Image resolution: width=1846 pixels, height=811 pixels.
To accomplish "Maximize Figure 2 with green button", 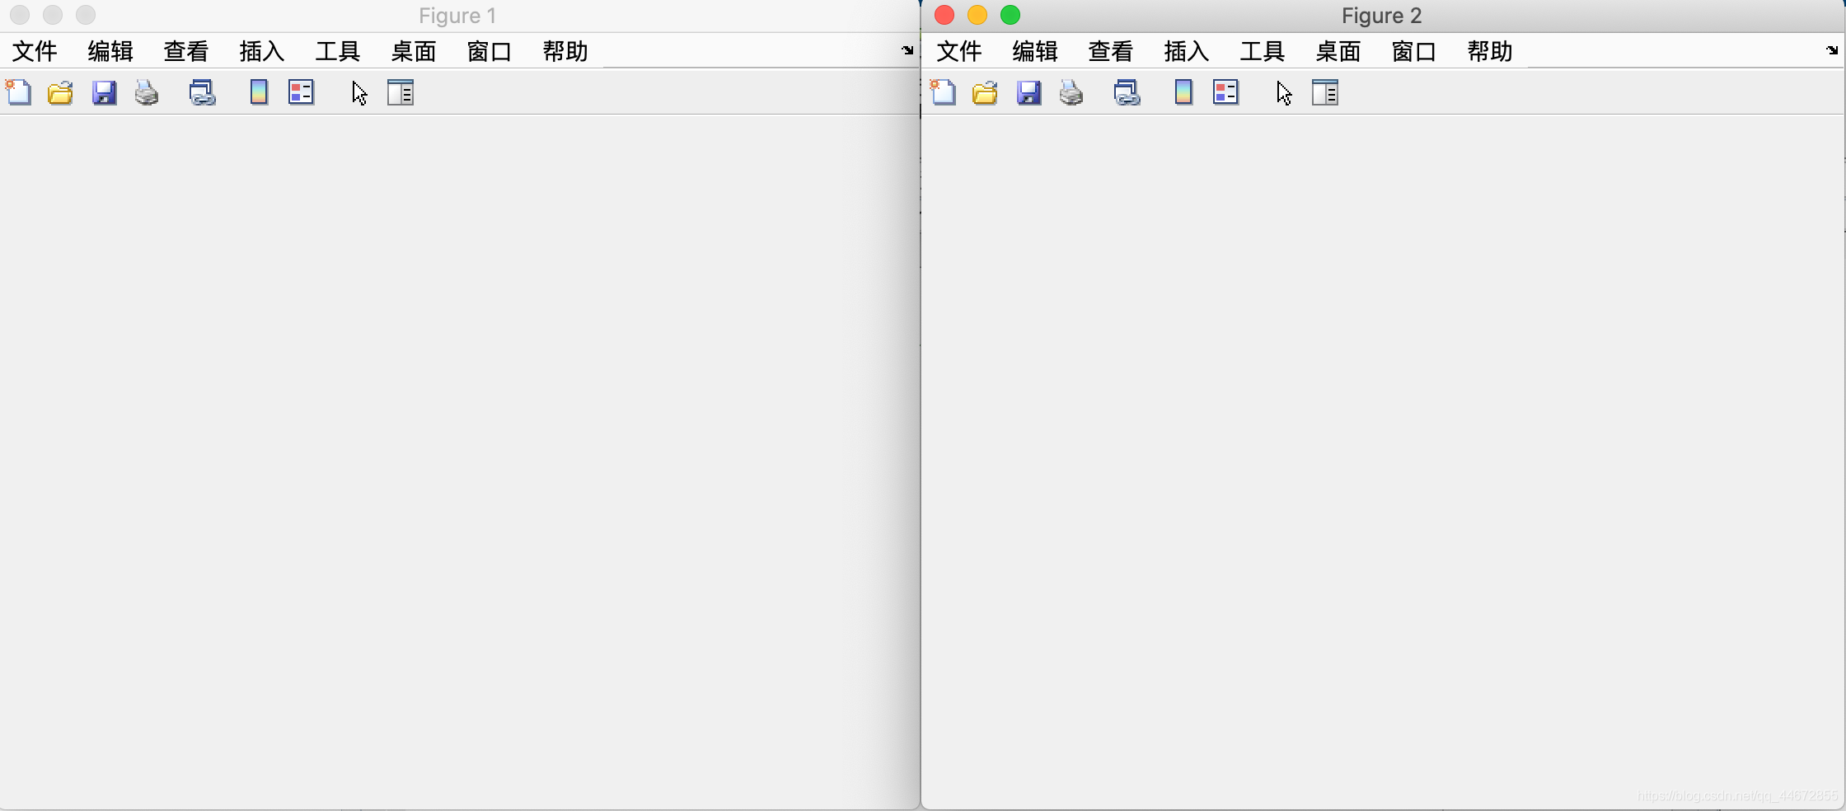I will tap(1010, 15).
